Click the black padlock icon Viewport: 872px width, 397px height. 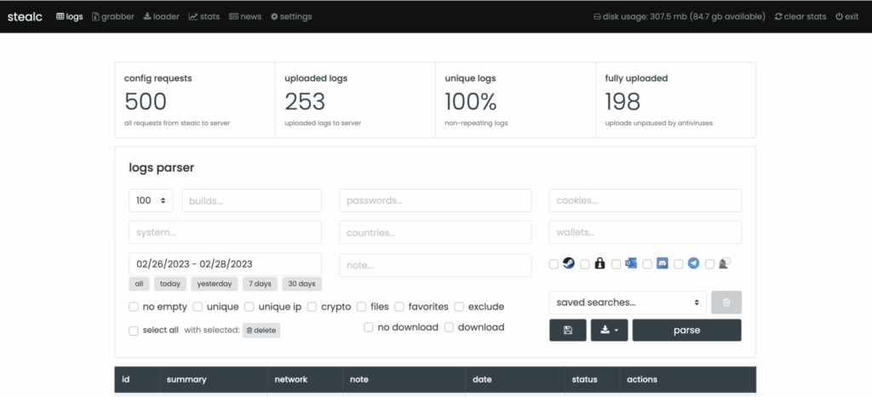point(599,263)
